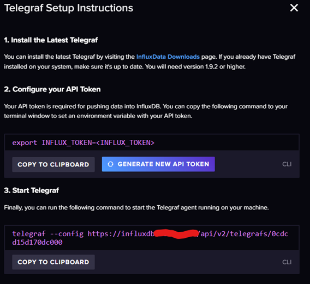Screen dimensions: 310x284
Task: Click the refresh icon in Generate token button
Action: (x=110, y=164)
